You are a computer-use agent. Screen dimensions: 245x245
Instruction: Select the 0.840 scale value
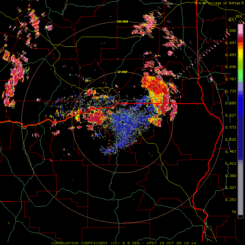click(231, 67)
